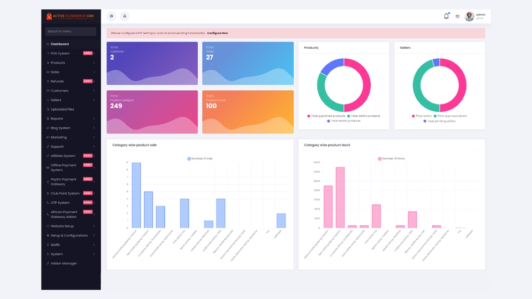The image size is (532, 299).
Task: Toggle Total admin products legend
Action: tap(344, 121)
